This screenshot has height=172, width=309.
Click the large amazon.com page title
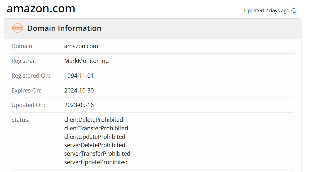41,9
